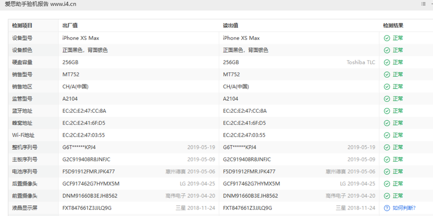
Task: Click factory battery serial F5D91912FMRJPK477
Action: tap(89, 171)
